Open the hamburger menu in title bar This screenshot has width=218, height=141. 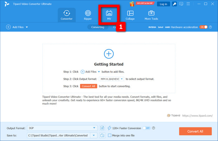[x=188, y=4]
